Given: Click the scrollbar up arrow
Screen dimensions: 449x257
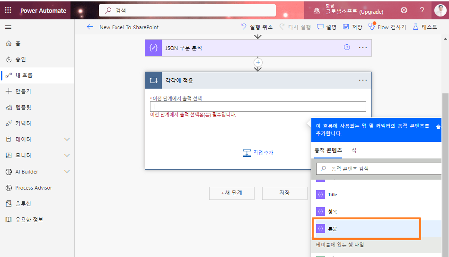Looking at the screenshot, I should pos(445,39).
